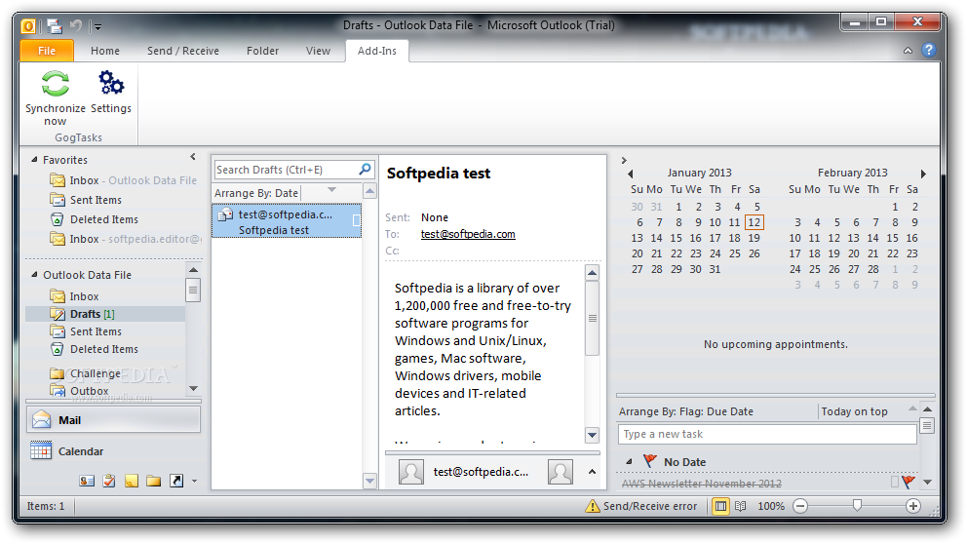Select January 12 in date navigator
967x544 pixels.
tap(754, 222)
